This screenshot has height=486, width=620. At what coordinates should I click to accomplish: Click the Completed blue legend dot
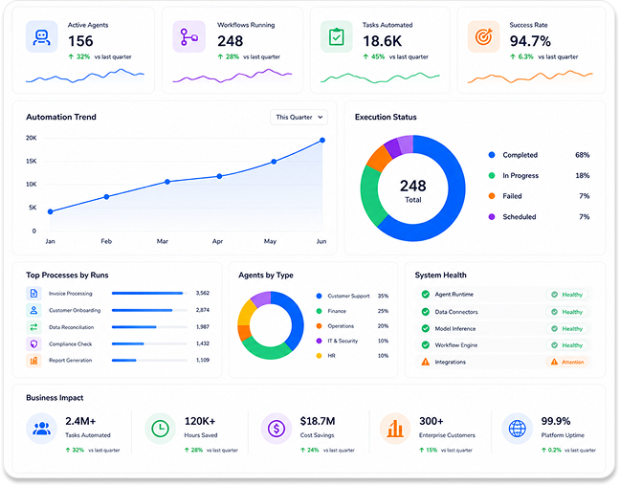pyautogui.click(x=492, y=155)
